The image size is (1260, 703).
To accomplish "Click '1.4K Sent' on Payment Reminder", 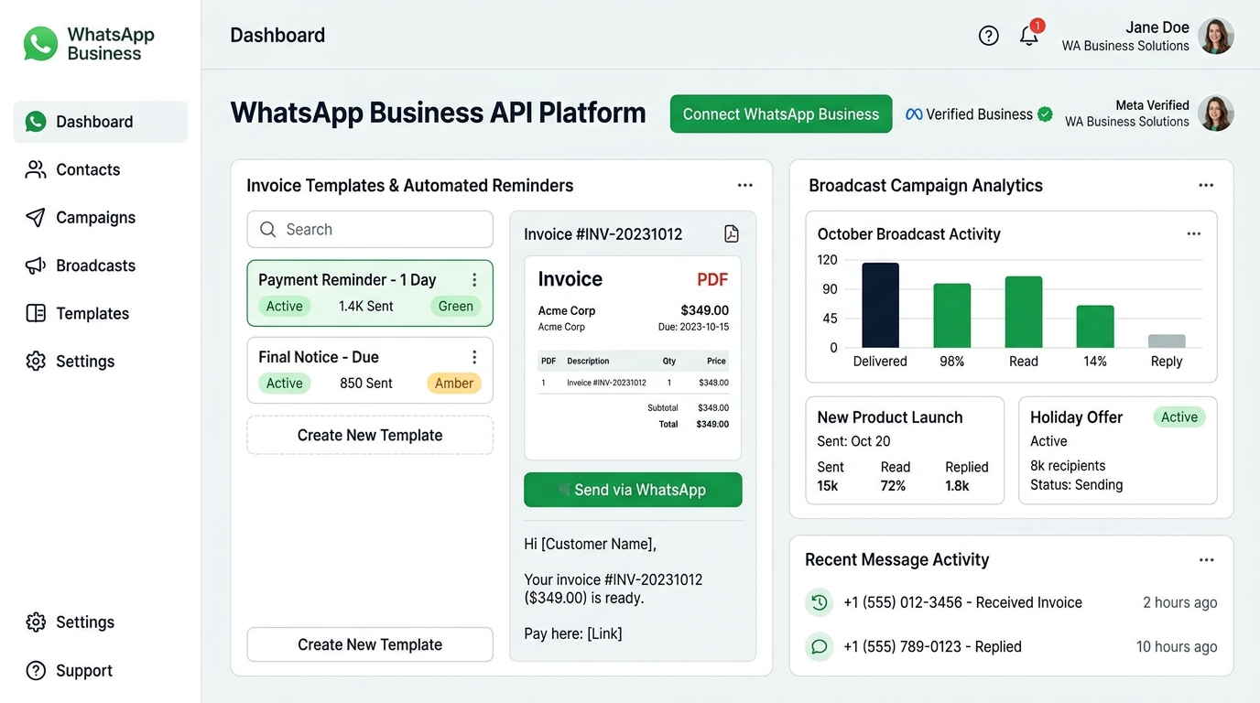I will 365,307.
